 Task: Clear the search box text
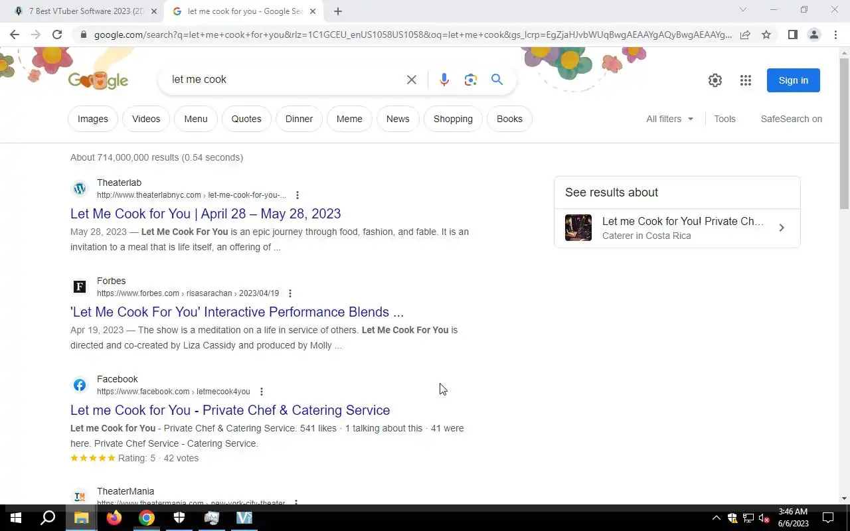coord(412,80)
